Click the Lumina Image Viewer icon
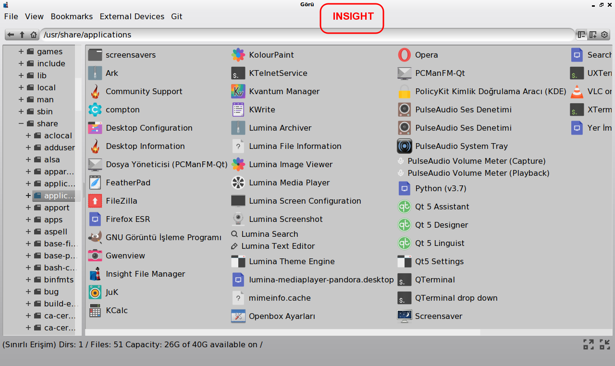The width and height of the screenshot is (615, 366). point(238,164)
